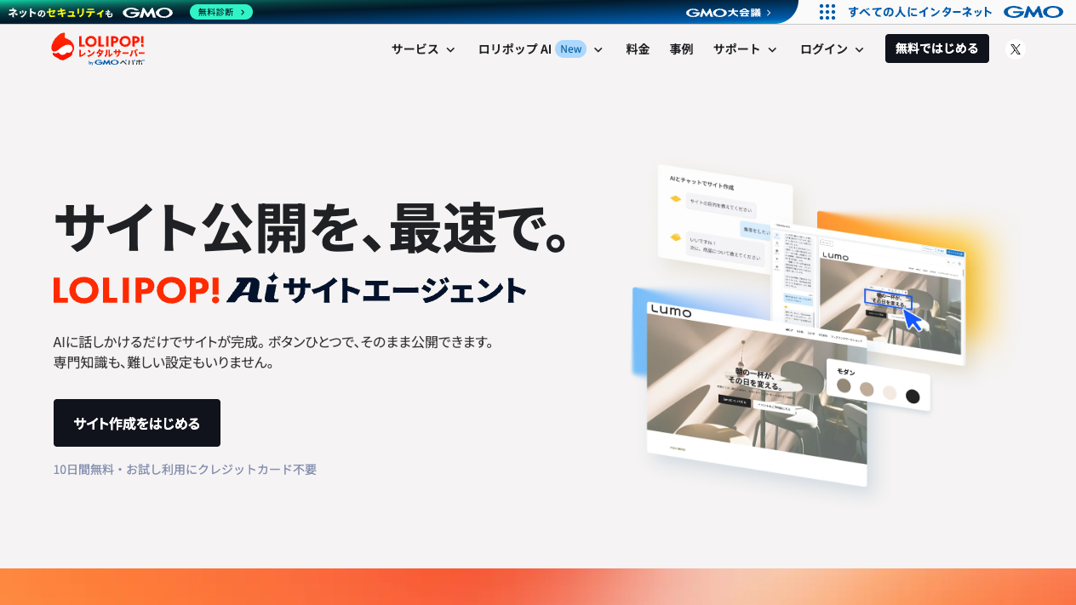Expand the サービス dropdown menu
The image size is (1076, 605).
(424, 49)
